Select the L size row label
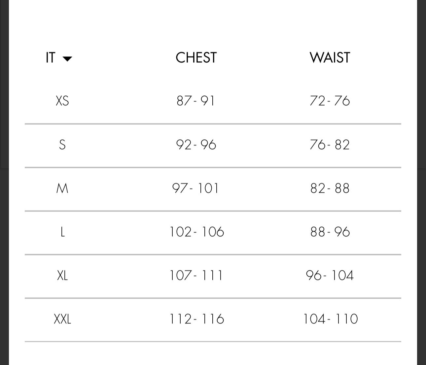The width and height of the screenshot is (426, 365). click(x=62, y=232)
